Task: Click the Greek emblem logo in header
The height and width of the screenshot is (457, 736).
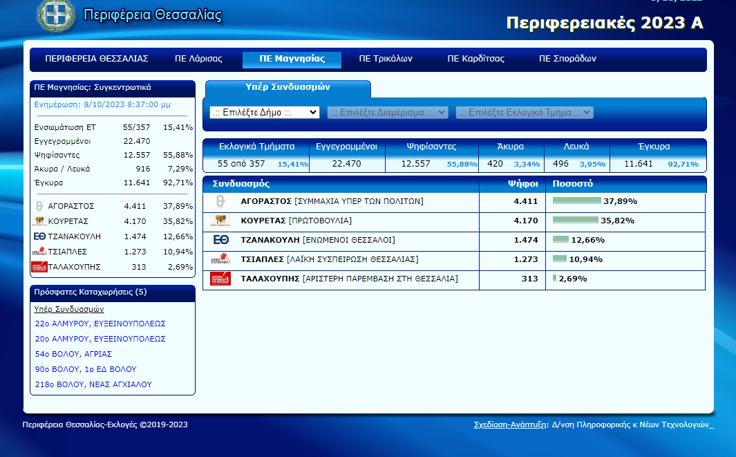Action: [x=57, y=15]
